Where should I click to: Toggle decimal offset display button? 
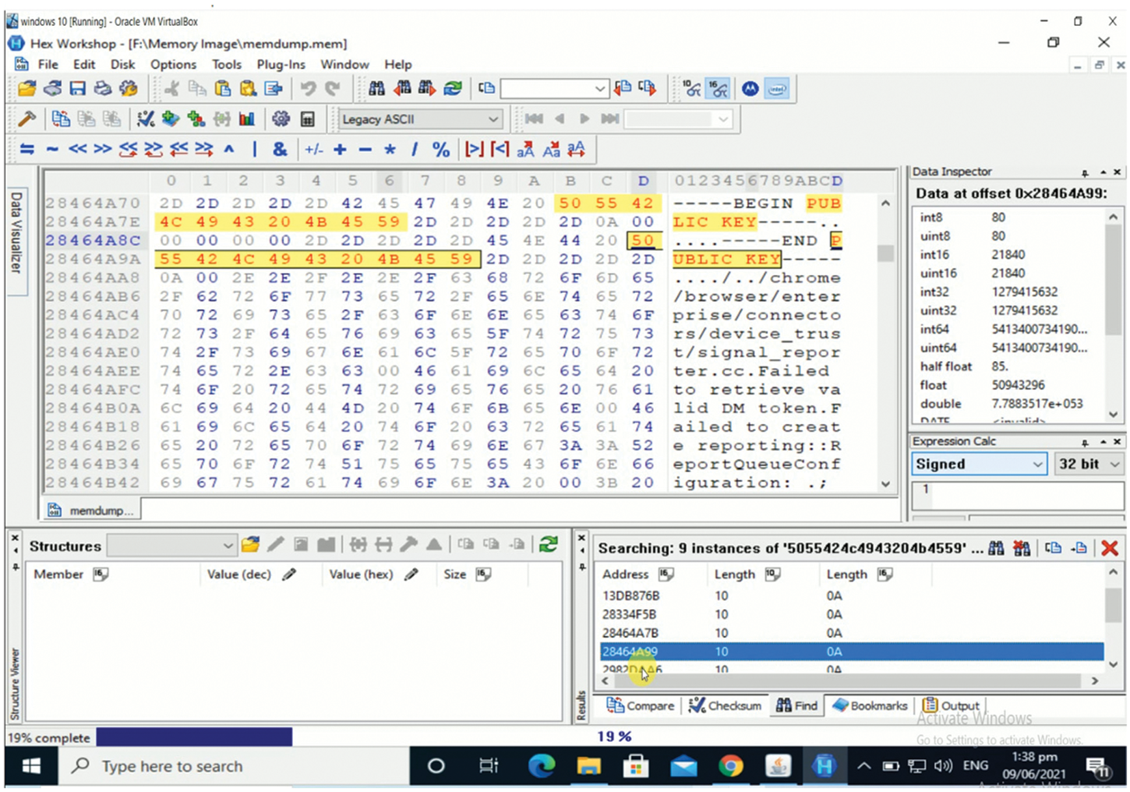[691, 89]
